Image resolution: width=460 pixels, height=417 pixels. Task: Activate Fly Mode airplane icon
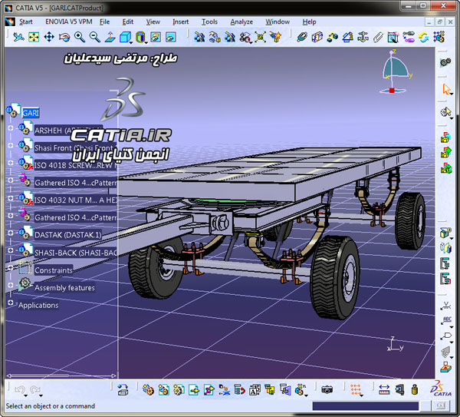coord(18,38)
